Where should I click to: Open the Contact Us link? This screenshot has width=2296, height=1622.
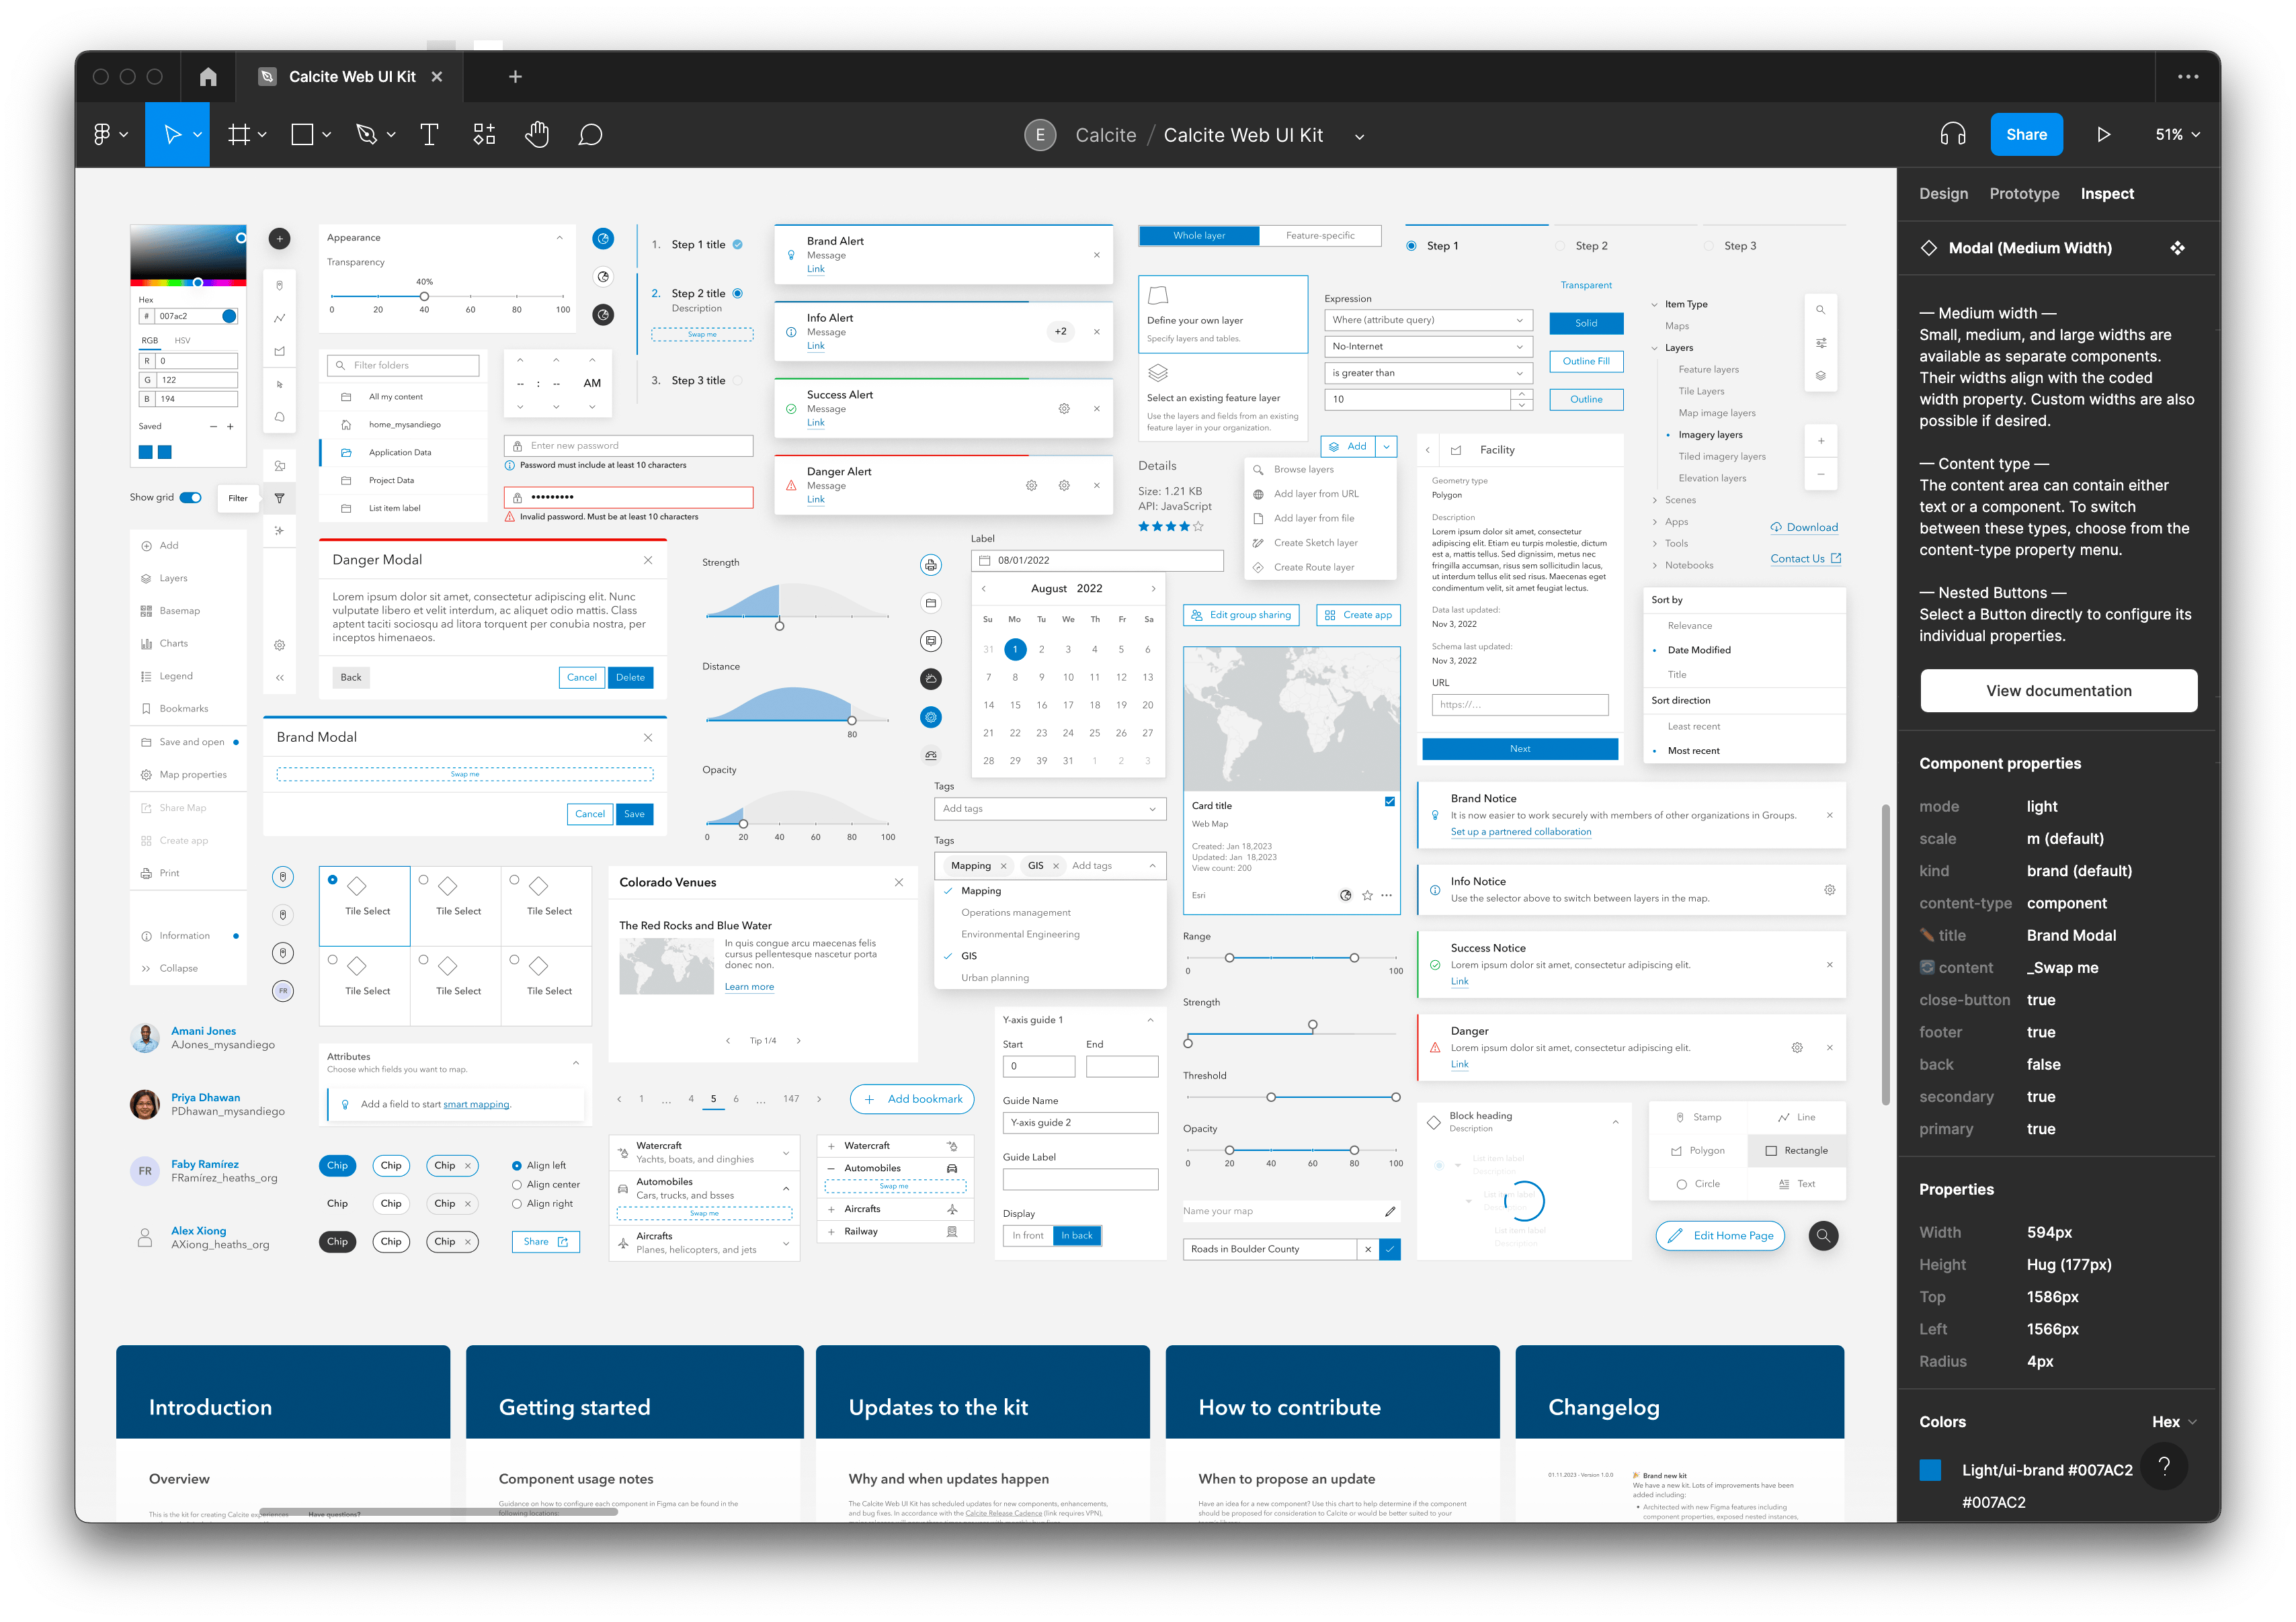(x=1798, y=558)
